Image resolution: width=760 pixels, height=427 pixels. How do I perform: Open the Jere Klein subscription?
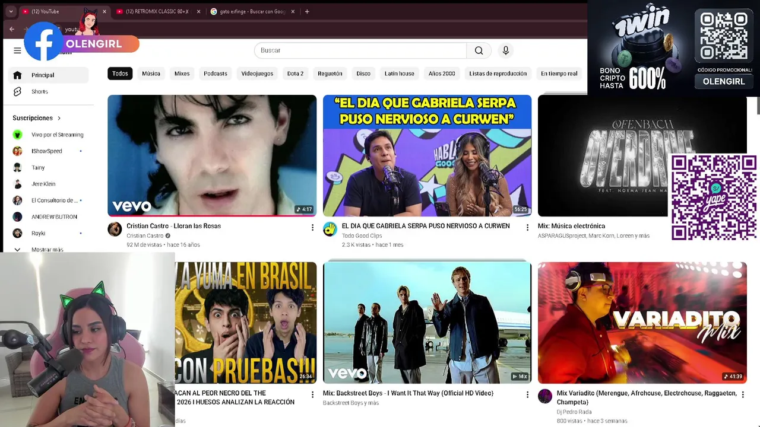pos(49,184)
